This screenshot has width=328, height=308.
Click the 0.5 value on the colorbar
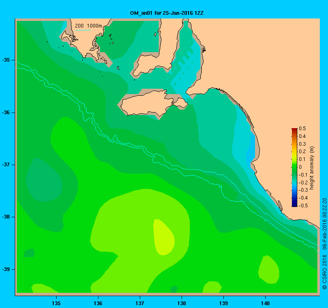pyautogui.click(x=302, y=129)
